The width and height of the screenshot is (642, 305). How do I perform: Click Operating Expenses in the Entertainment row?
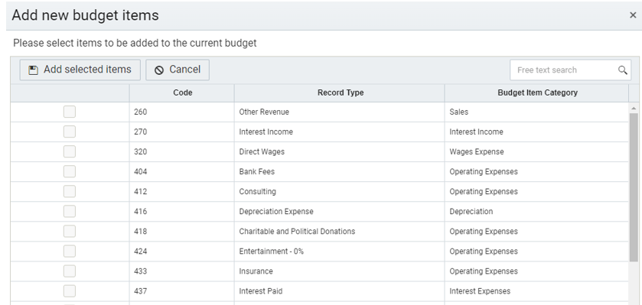point(536,251)
